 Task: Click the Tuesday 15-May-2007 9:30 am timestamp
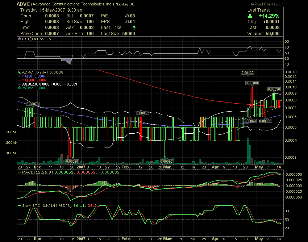pyautogui.click(x=52, y=10)
